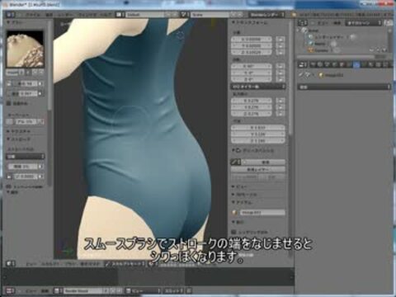
Task: Click the rotation X value field
Action: (x=252, y=66)
